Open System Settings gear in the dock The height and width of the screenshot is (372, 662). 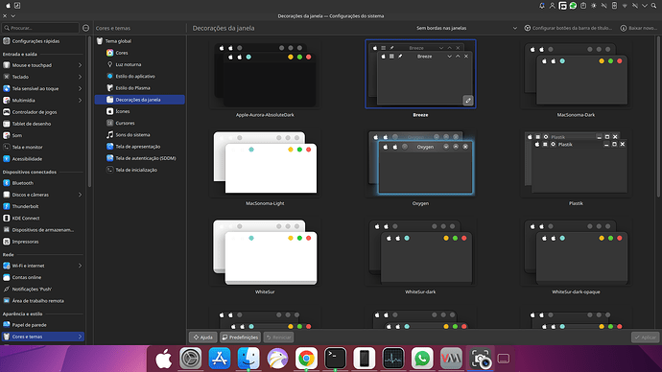pos(190,359)
